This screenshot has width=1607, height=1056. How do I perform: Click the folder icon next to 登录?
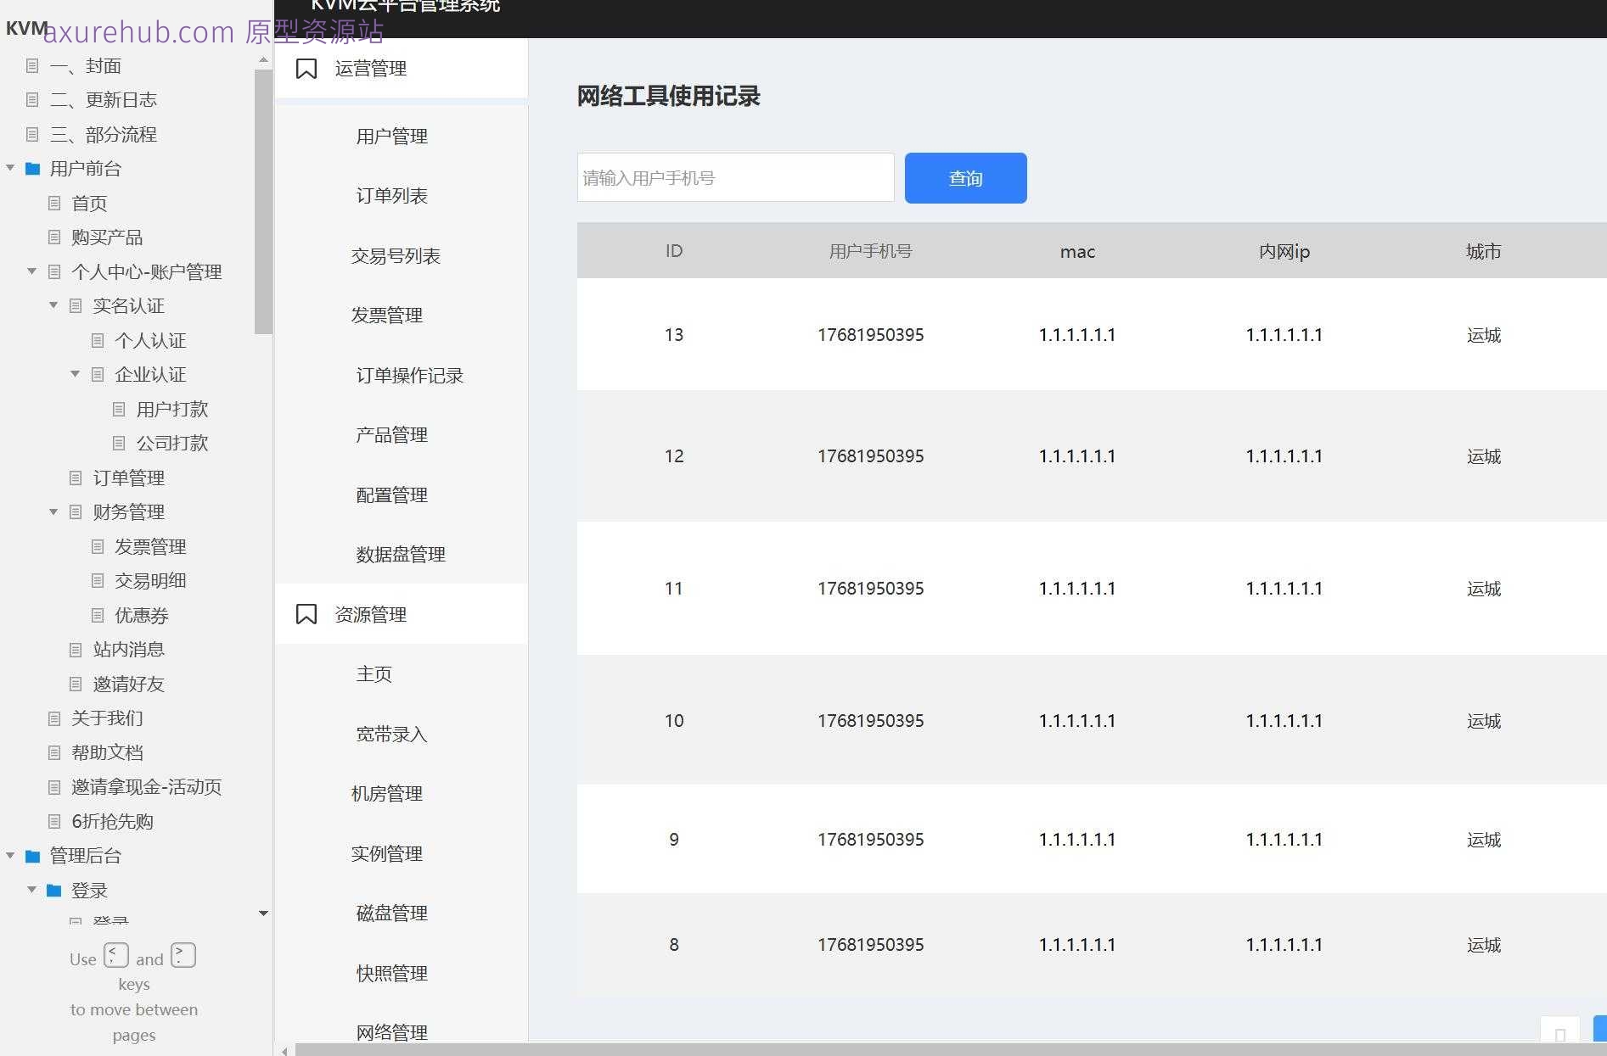tap(53, 890)
